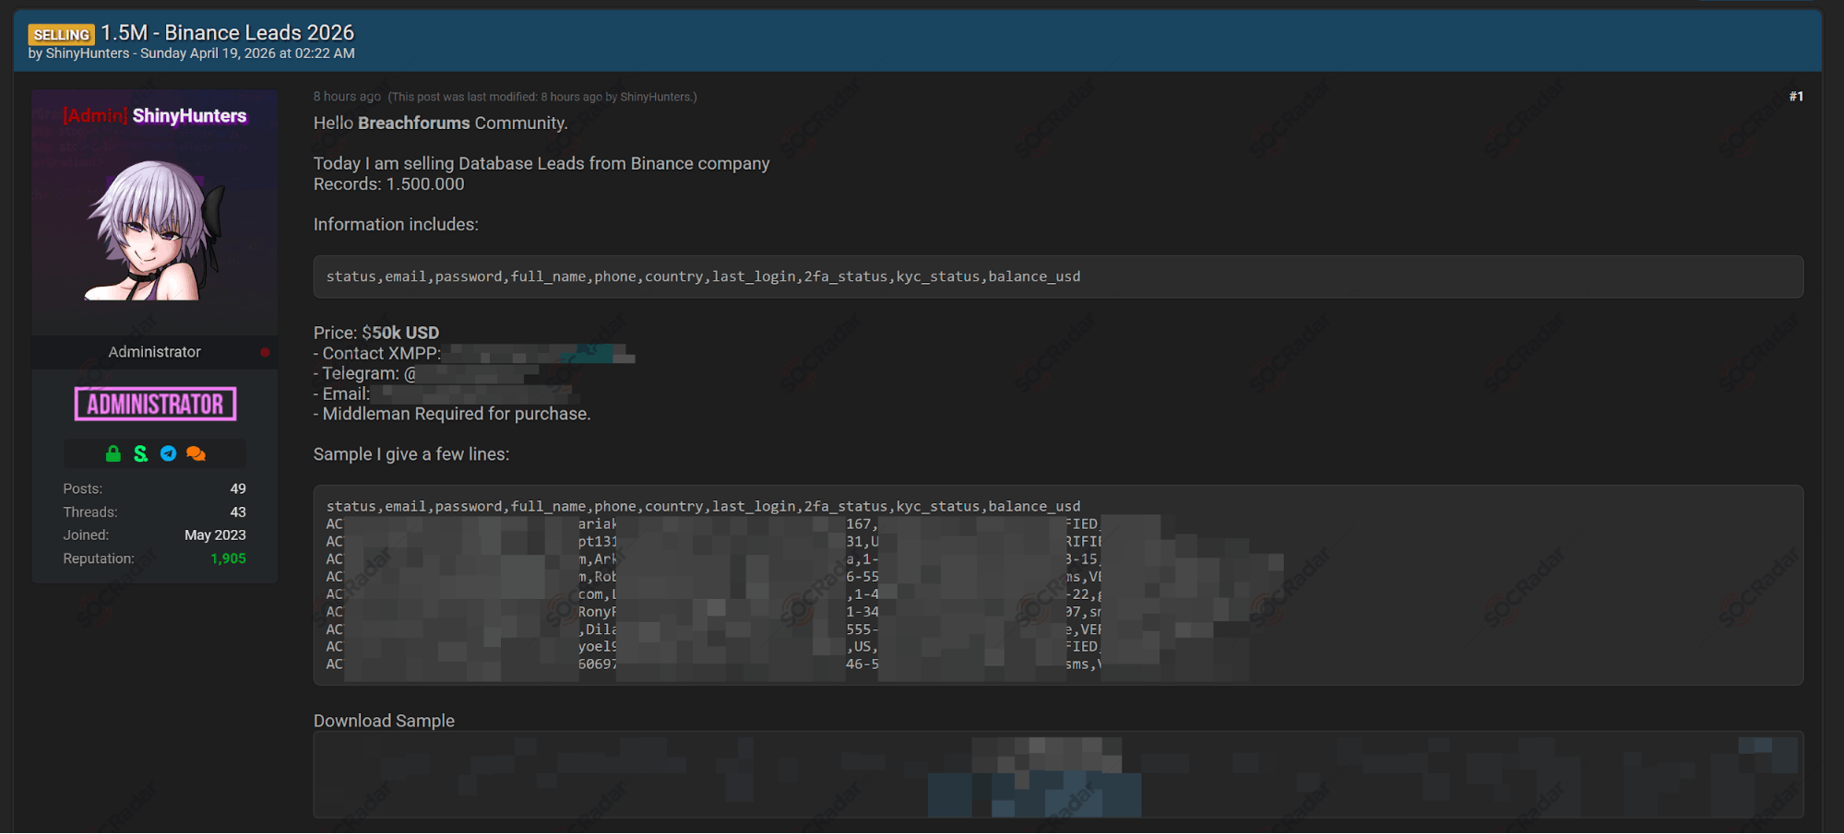Click the 'Information includes:' code block
1844x834 pixels.
click(1058, 276)
